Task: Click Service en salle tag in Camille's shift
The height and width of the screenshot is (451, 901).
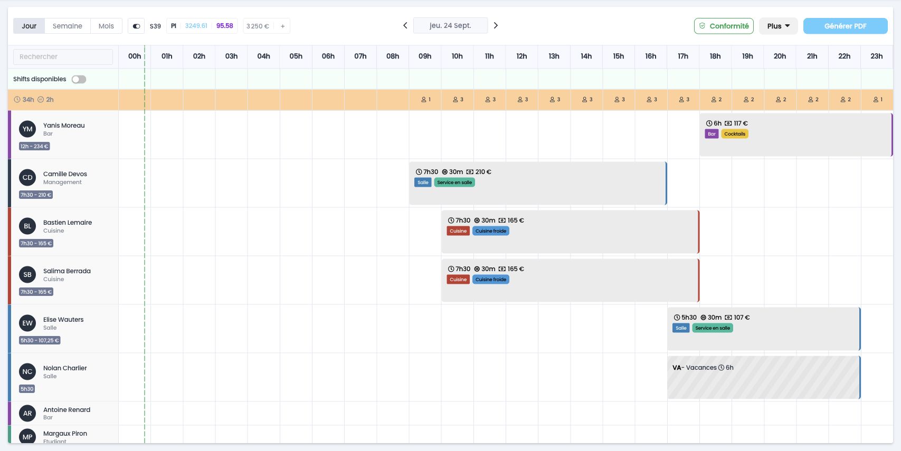Action: pyautogui.click(x=454, y=183)
